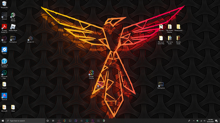This screenshot has height=123, width=220.
Task: Select the Roblox Player desktop shortcut
Action: coord(13,28)
